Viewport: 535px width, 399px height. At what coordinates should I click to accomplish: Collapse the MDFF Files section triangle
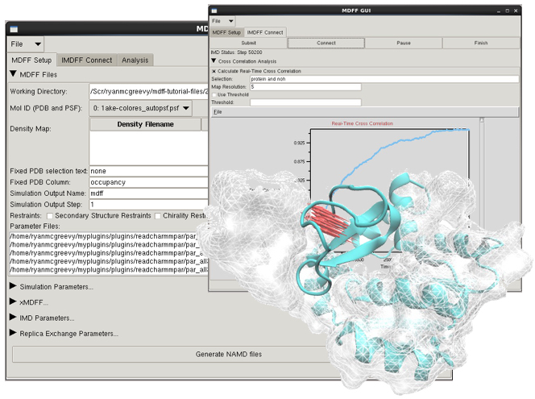pos(14,75)
